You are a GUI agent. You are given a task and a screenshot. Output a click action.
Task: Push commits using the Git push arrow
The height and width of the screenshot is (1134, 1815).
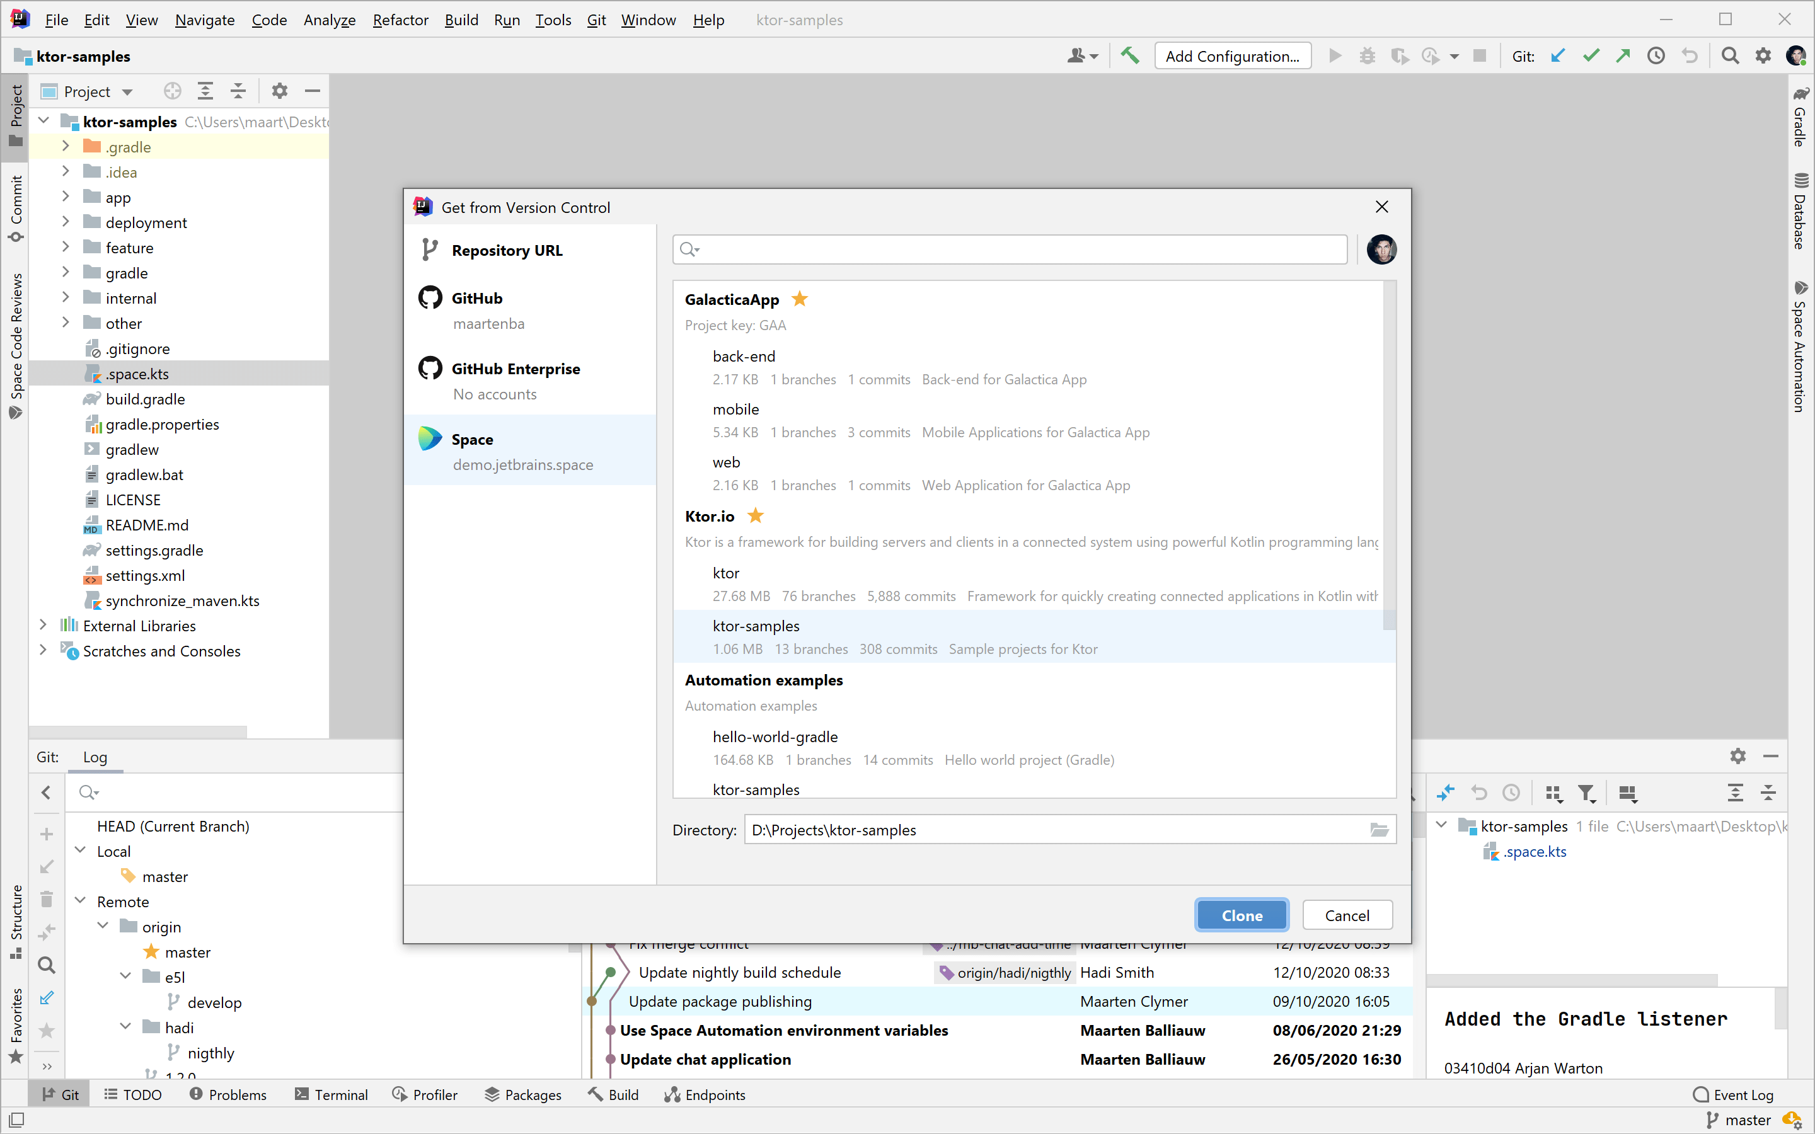1623,55
